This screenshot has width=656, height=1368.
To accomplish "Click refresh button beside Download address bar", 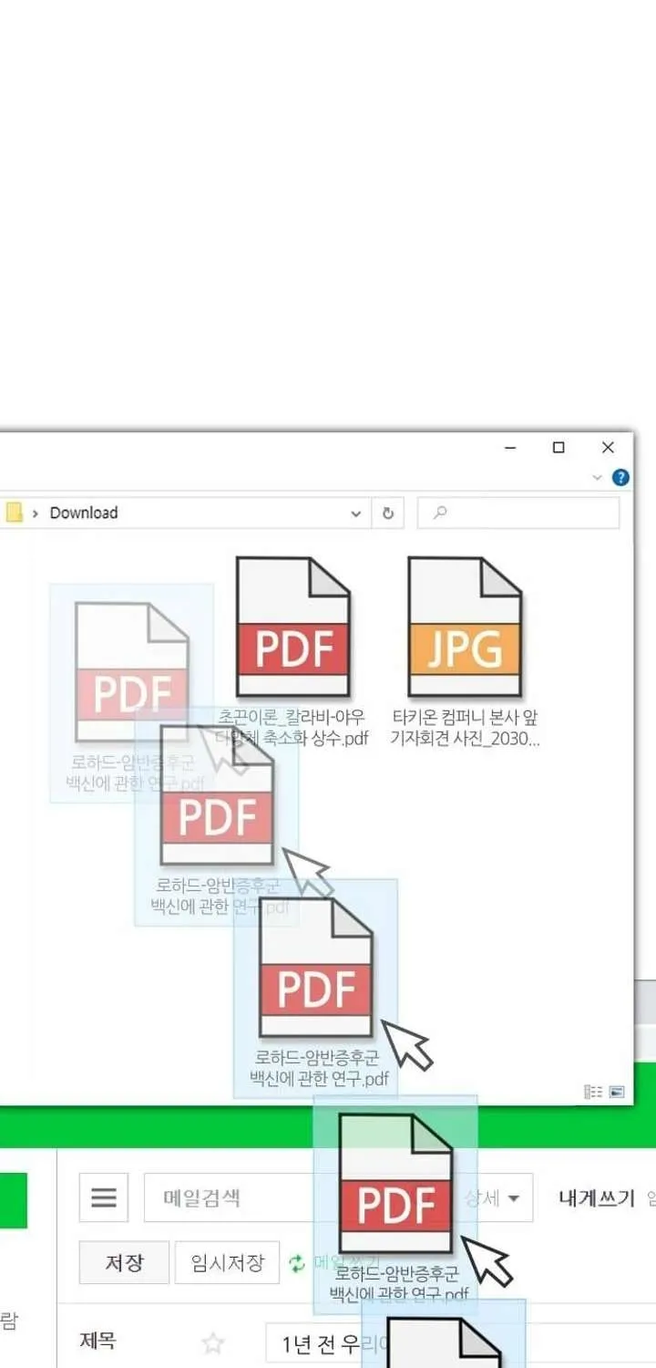I will coord(387,513).
